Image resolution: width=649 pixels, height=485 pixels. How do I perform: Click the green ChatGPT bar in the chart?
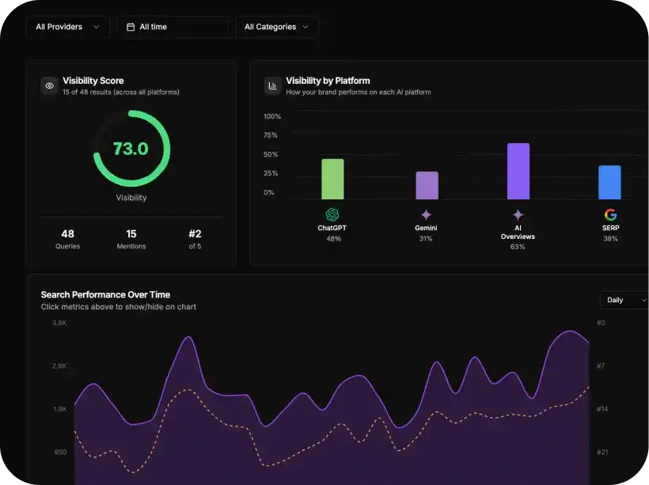[332, 179]
